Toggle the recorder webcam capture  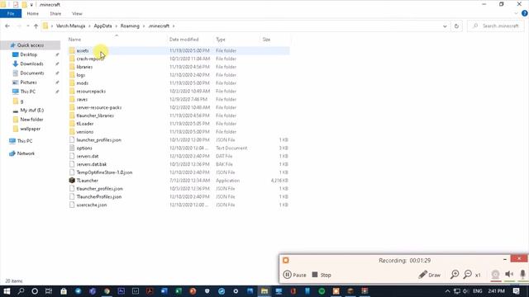pyautogui.click(x=495, y=274)
